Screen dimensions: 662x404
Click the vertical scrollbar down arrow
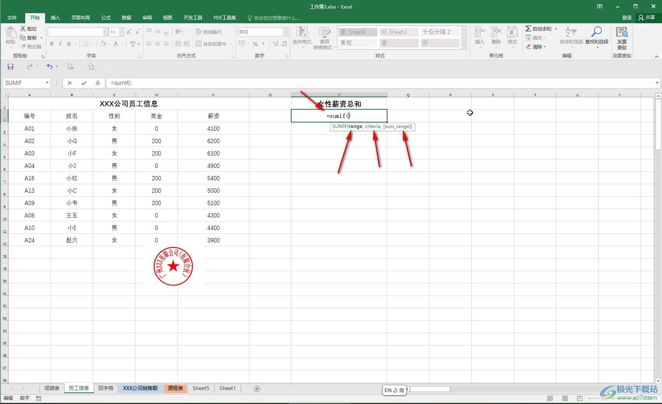click(x=658, y=381)
